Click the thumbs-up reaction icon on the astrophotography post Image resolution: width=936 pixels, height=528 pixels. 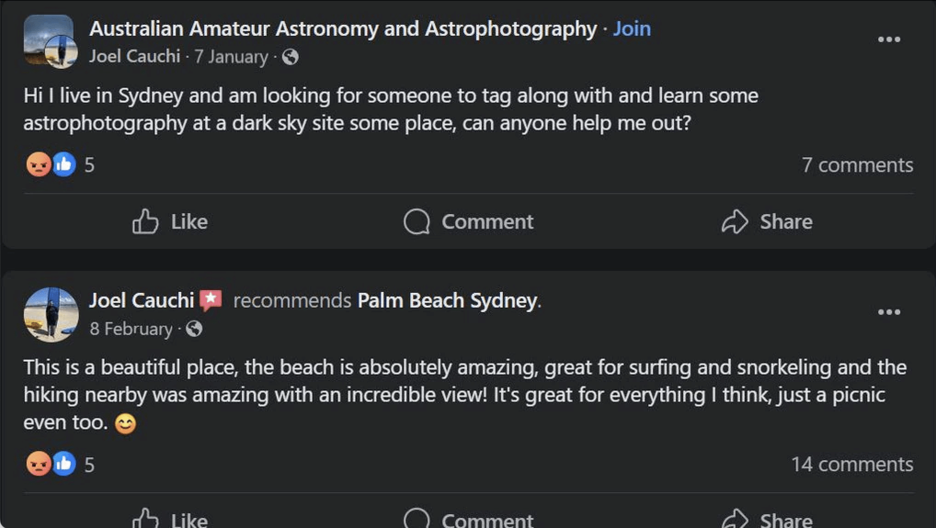coord(64,164)
